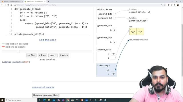Select the Python Tutor Visualize Python tab

tap(35, 2)
